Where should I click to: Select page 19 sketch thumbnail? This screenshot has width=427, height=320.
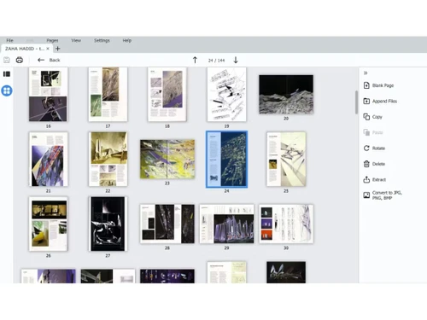(226, 95)
